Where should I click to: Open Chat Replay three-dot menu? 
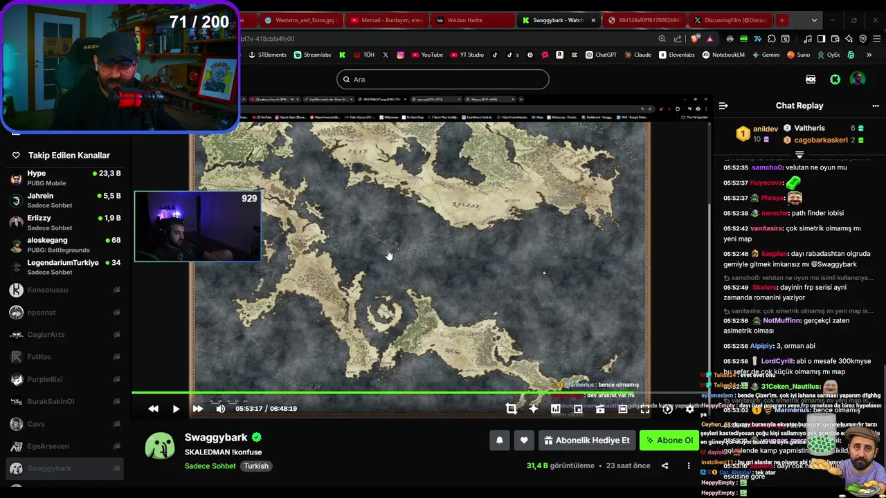click(875, 106)
